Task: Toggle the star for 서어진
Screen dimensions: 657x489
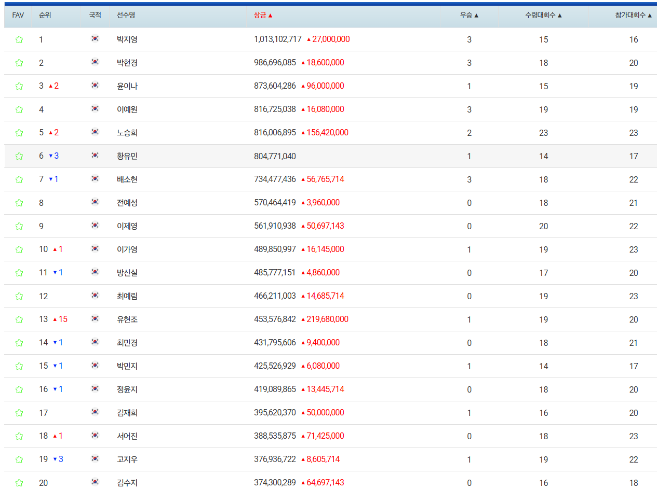Action: pos(19,436)
